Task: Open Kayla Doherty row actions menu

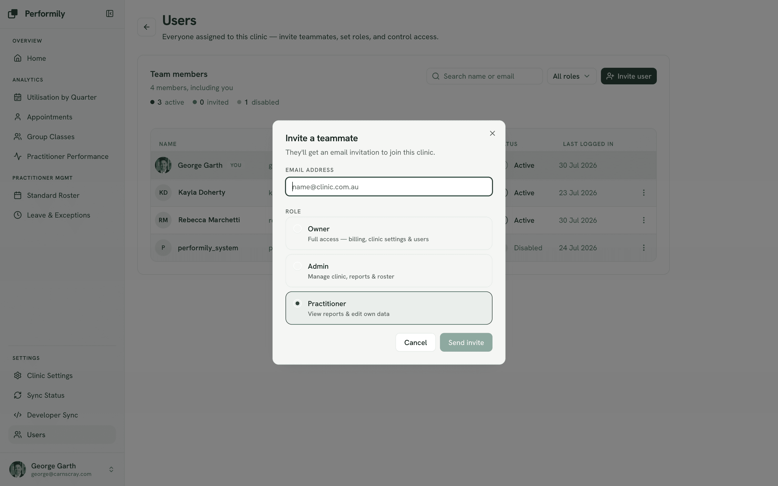Action: [x=644, y=193]
